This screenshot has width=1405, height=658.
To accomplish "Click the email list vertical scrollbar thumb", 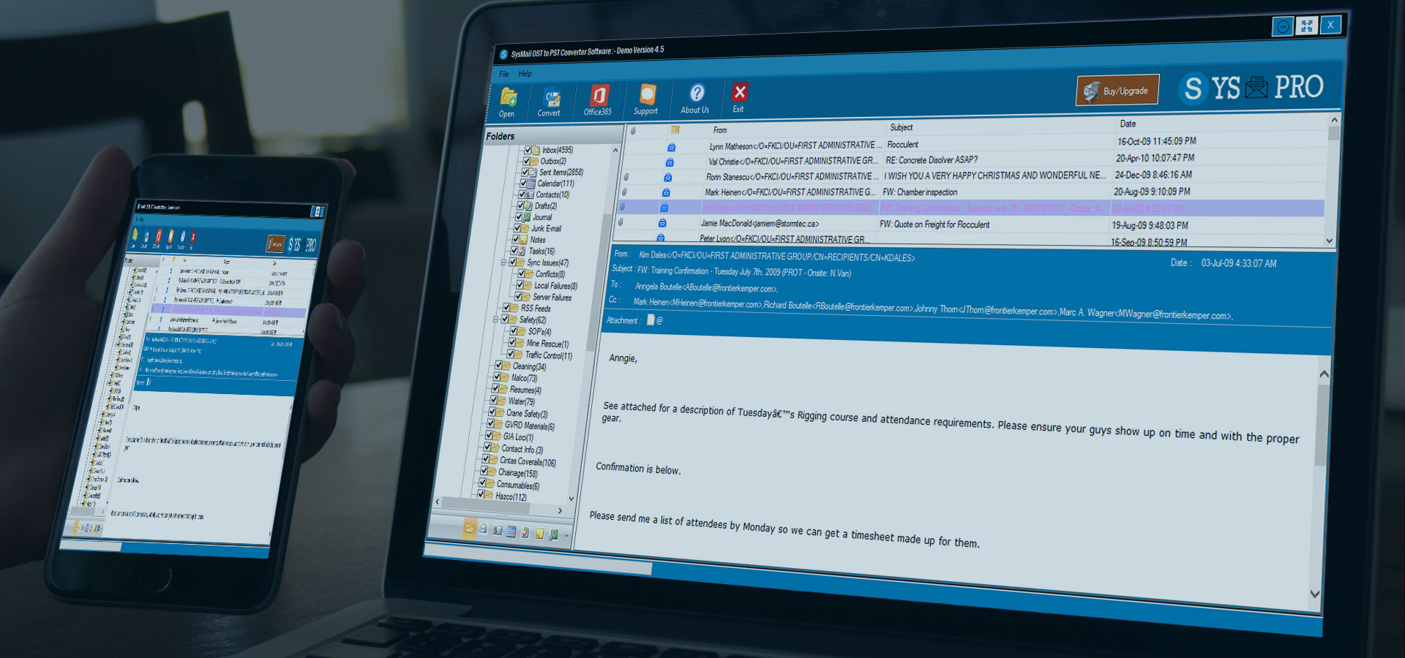I will click(x=1333, y=134).
